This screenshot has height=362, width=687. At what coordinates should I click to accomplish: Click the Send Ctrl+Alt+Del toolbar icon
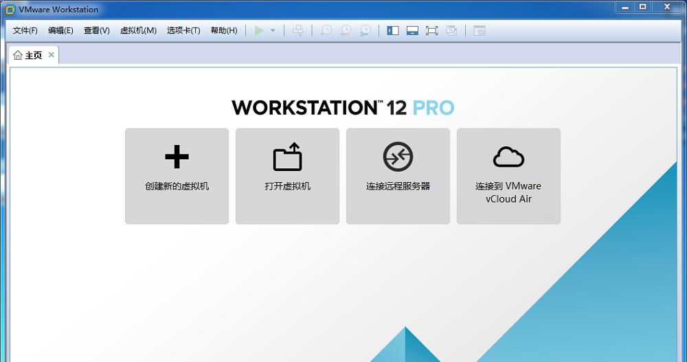298,30
